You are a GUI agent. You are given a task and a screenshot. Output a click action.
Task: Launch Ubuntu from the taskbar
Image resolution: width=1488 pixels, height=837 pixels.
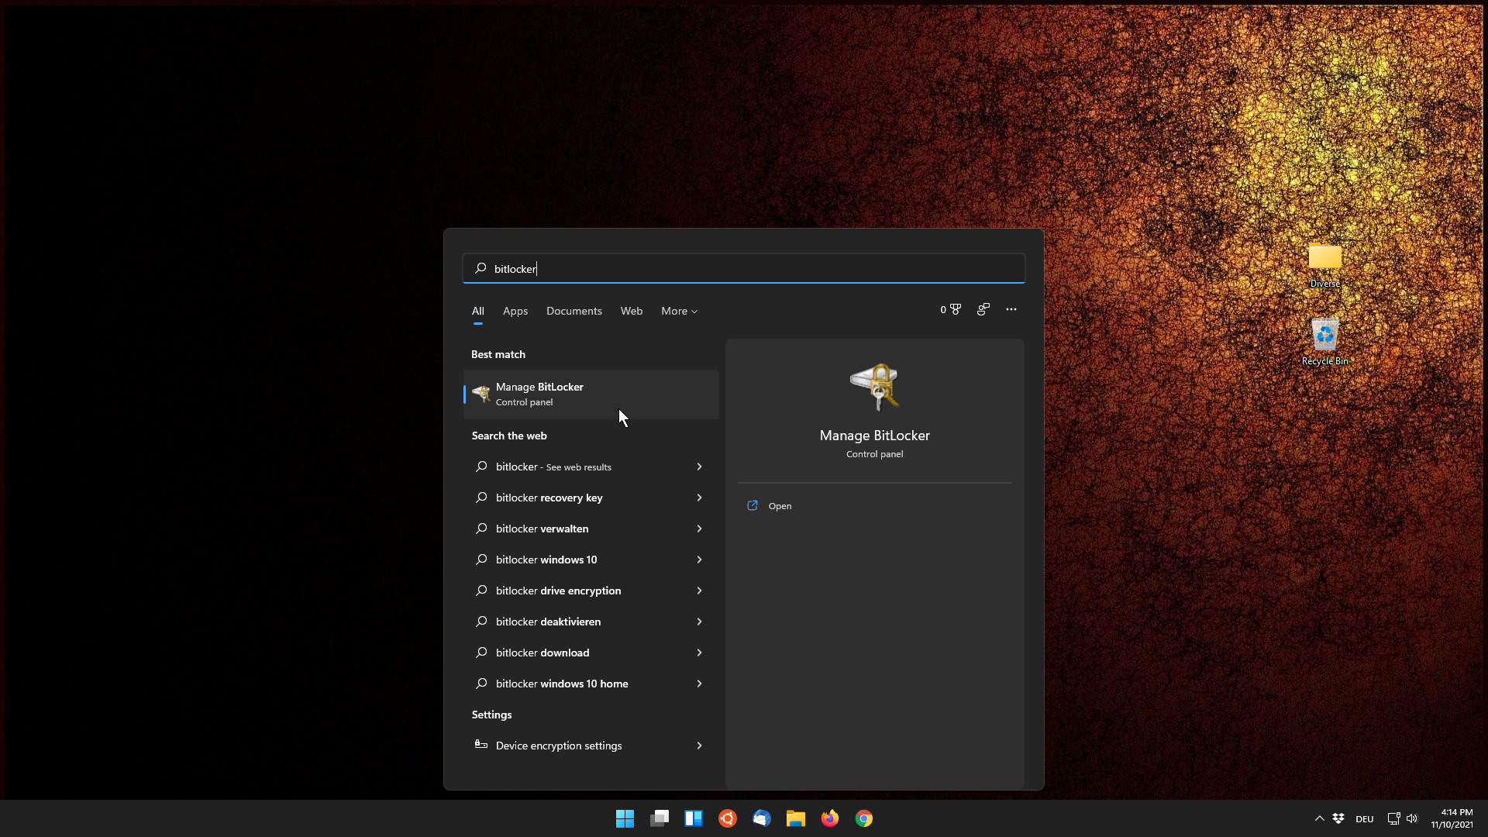coord(728,818)
